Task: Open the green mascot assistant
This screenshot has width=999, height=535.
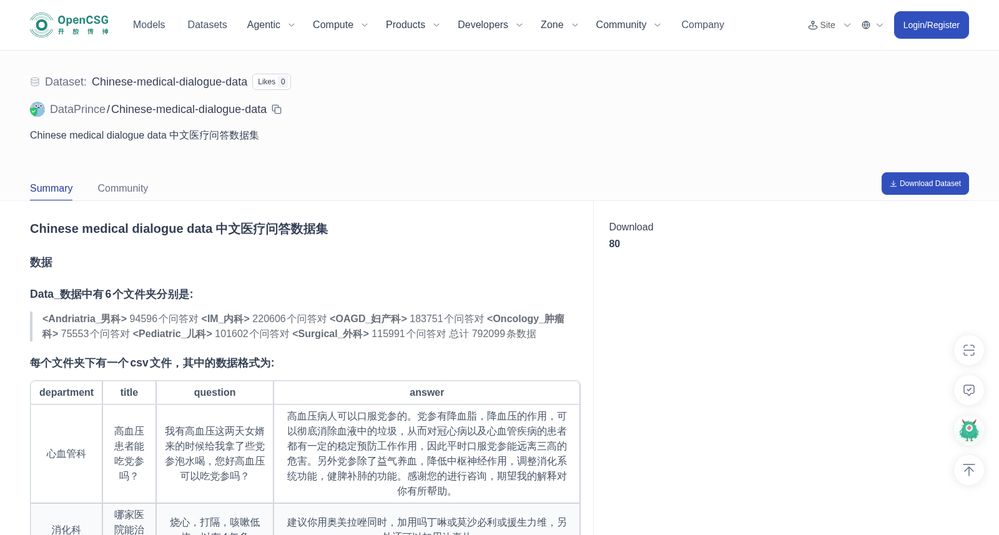Action: click(x=969, y=430)
